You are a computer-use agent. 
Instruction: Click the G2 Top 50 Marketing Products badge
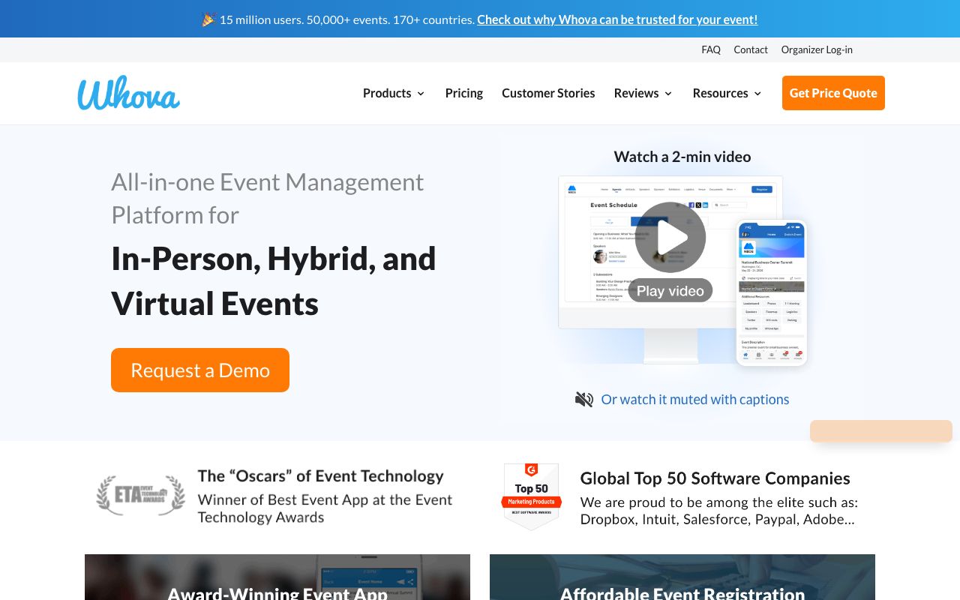531,496
